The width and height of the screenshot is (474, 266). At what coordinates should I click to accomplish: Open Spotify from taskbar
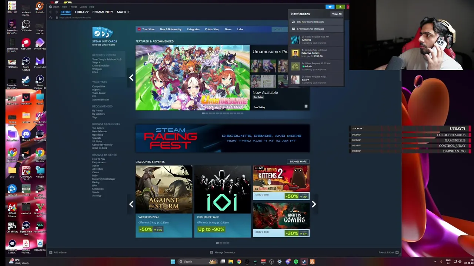(x=296, y=262)
